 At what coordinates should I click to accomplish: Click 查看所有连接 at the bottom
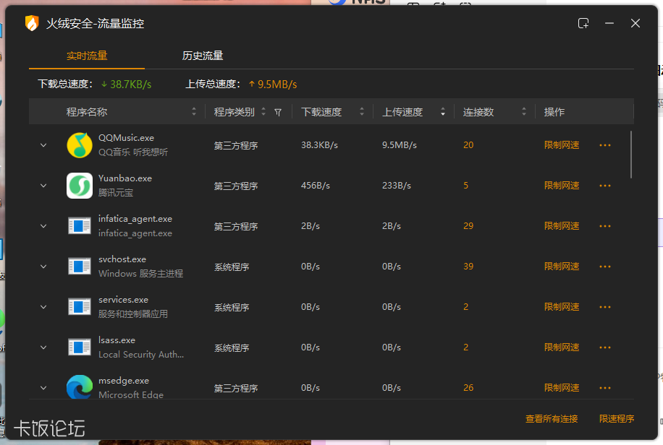point(552,418)
